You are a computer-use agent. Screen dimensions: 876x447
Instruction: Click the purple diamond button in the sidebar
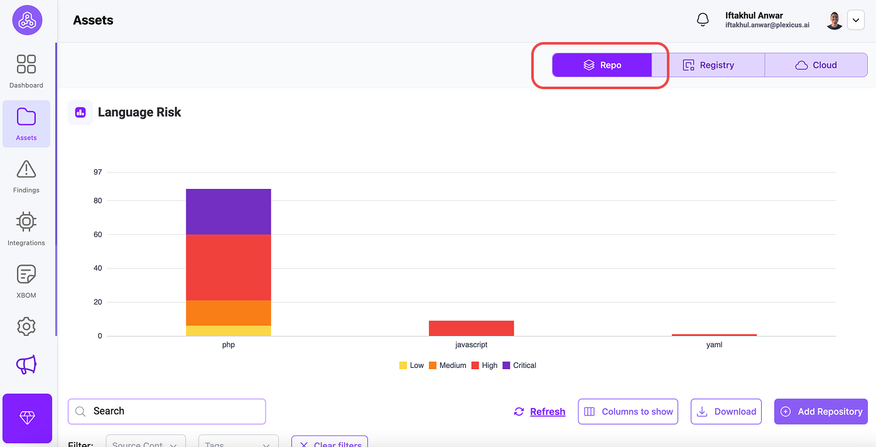tap(27, 418)
